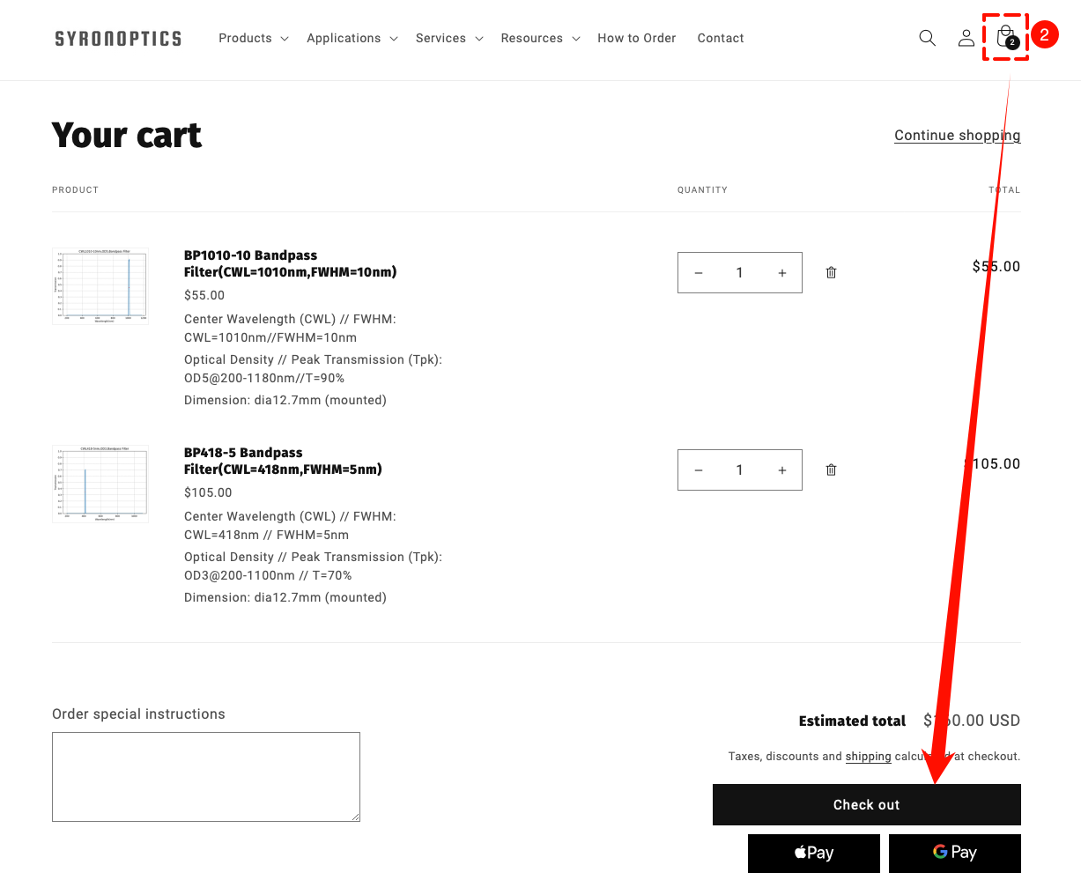
Task: Click the Check out button
Action: point(866,804)
